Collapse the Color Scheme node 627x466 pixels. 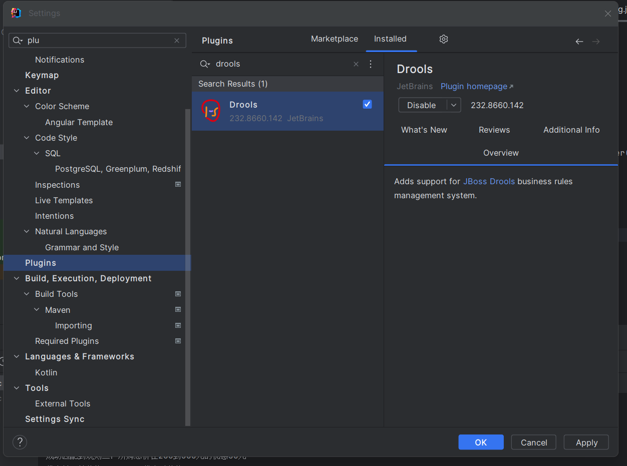point(27,106)
